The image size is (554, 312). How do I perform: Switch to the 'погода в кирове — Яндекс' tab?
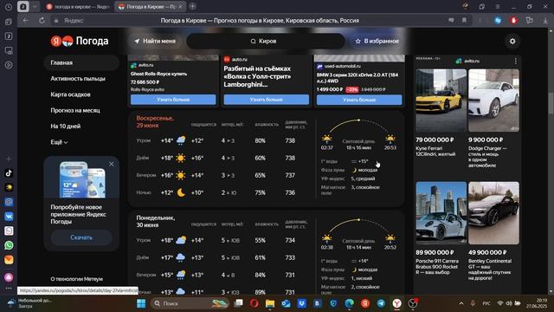(x=79, y=7)
